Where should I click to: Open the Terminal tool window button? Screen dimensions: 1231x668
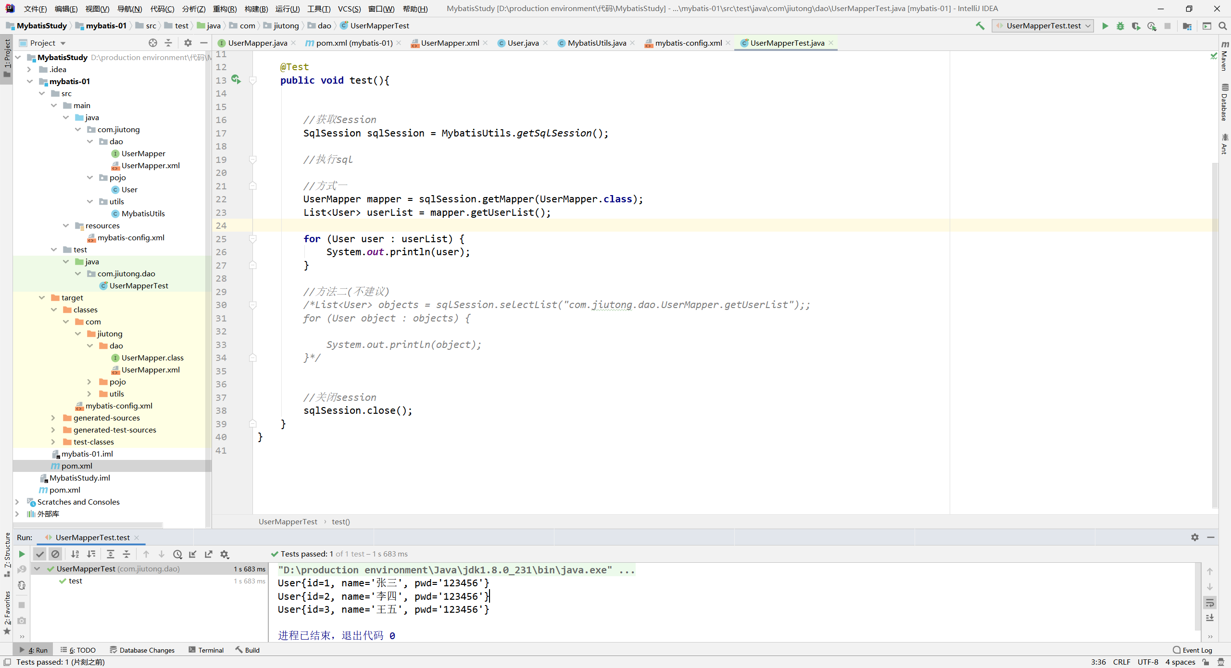coord(206,650)
